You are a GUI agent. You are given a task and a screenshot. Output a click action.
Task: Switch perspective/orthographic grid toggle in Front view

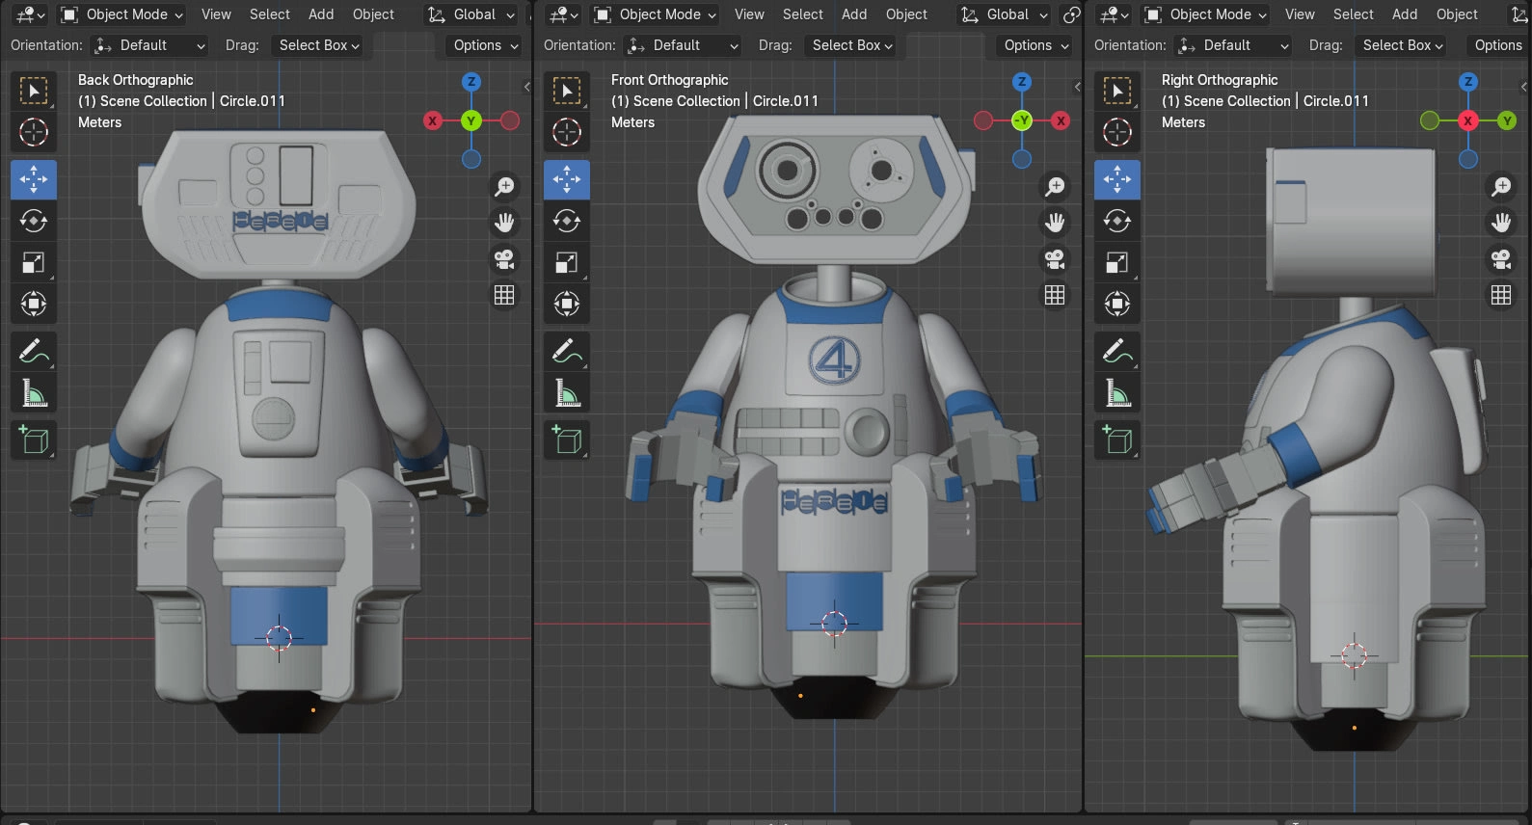click(1055, 295)
